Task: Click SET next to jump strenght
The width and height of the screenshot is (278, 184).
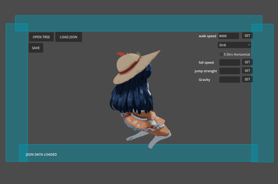Action: coord(247,71)
